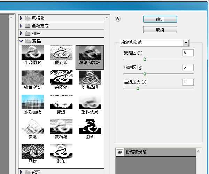Select the 影印 filter thumbnail
This screenshot has width=209, height=174.
point(61,151)
